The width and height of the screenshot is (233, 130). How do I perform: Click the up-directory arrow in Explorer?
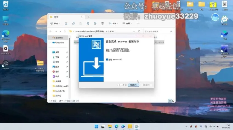click(x=65, y=31)
